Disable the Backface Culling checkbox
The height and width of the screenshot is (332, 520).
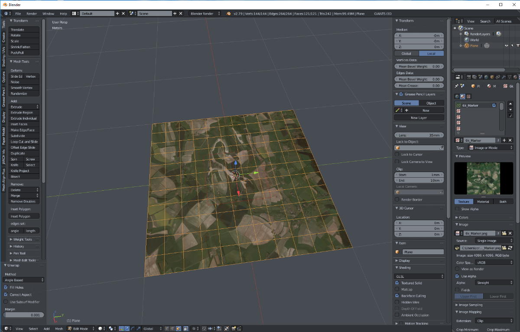pyautogui.click(x=397, y=296)
